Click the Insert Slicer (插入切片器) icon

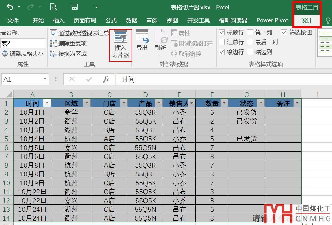pos(121,37)
